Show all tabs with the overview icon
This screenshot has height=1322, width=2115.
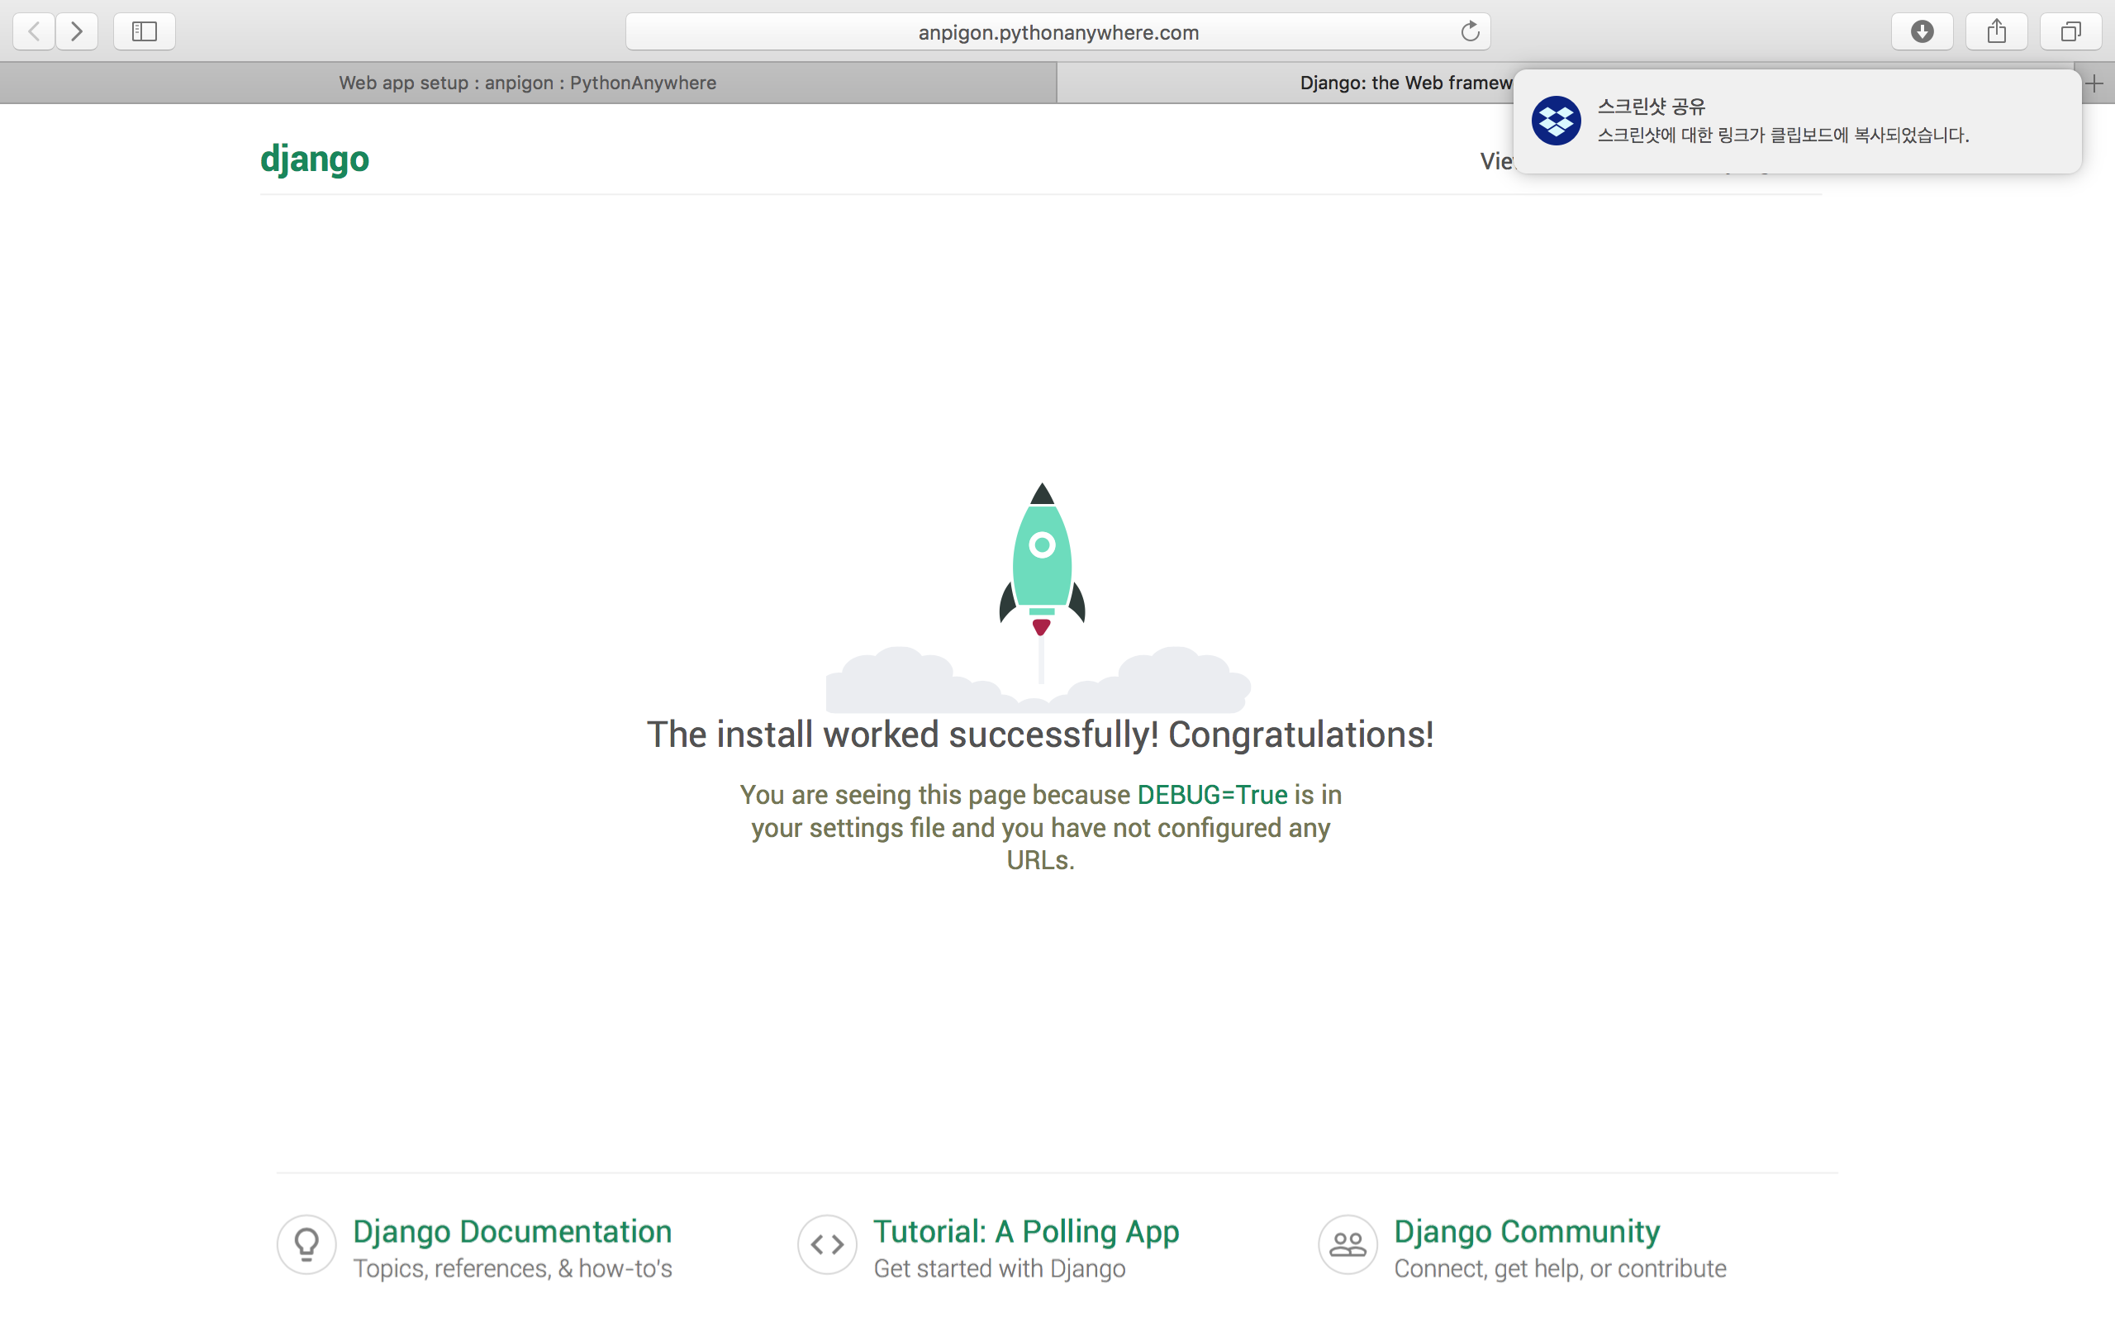click(x=2070, y=31)
